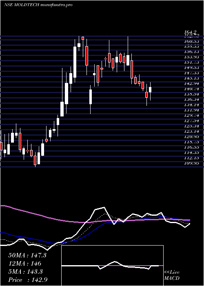Click the 151.73 price axis label

pyautogui.click(x=191, y=63)
